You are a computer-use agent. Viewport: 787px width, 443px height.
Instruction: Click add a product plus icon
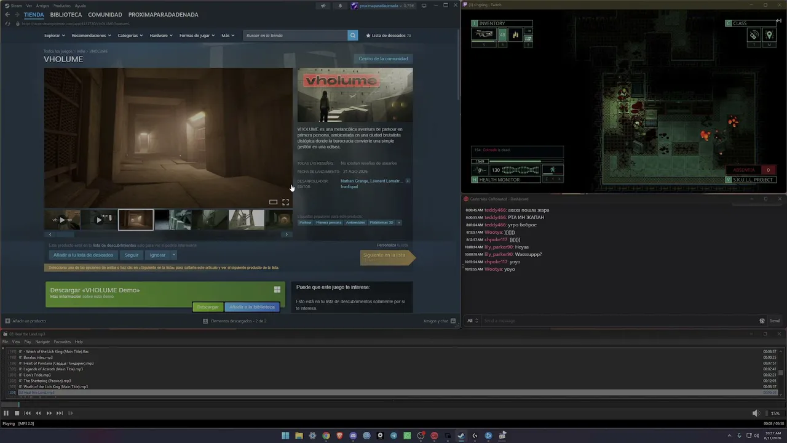point(7,321)
